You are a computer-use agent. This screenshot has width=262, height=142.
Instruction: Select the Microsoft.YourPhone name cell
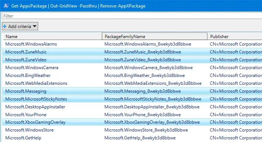tap(26, 115)
